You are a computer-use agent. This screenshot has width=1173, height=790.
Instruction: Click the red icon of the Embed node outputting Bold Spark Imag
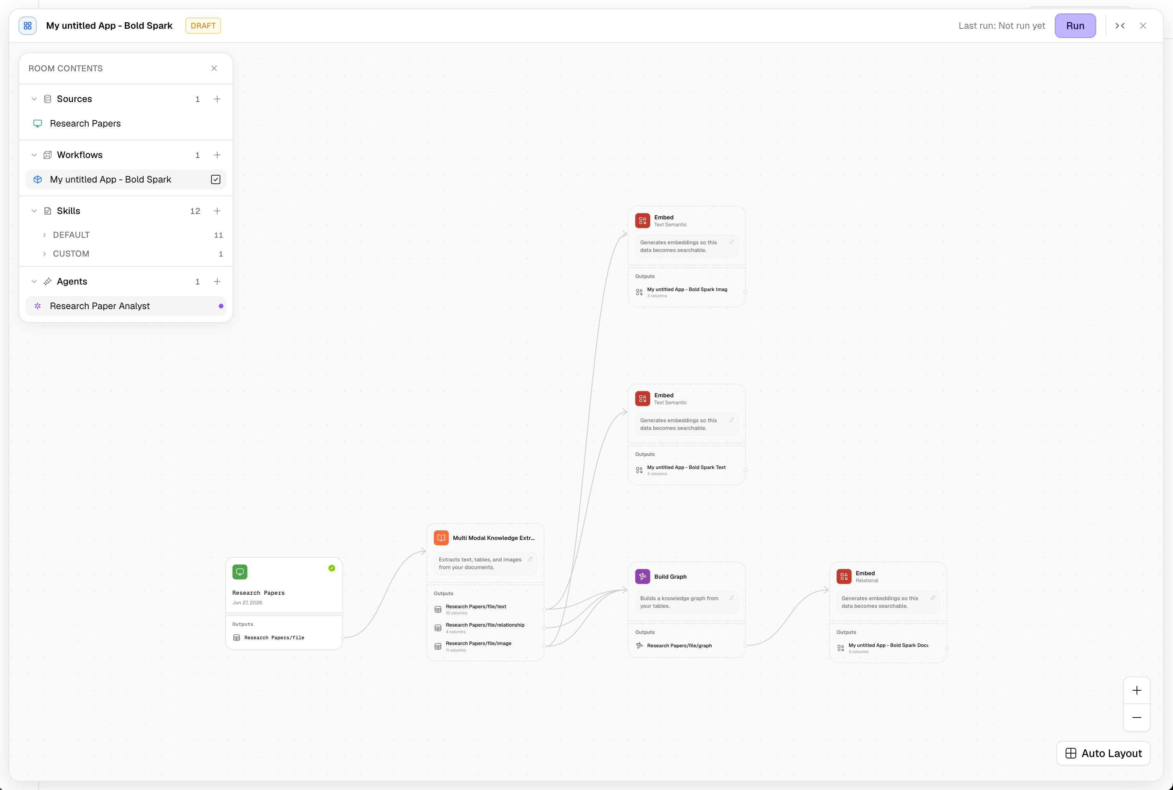(643, 221)
